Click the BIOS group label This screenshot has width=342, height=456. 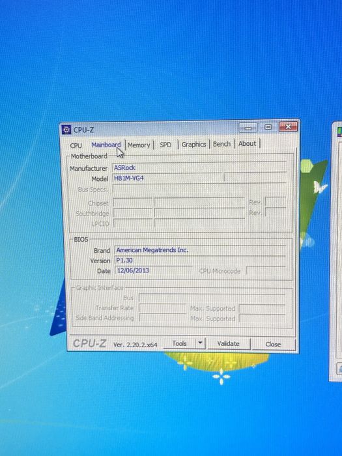click(81, 239)
